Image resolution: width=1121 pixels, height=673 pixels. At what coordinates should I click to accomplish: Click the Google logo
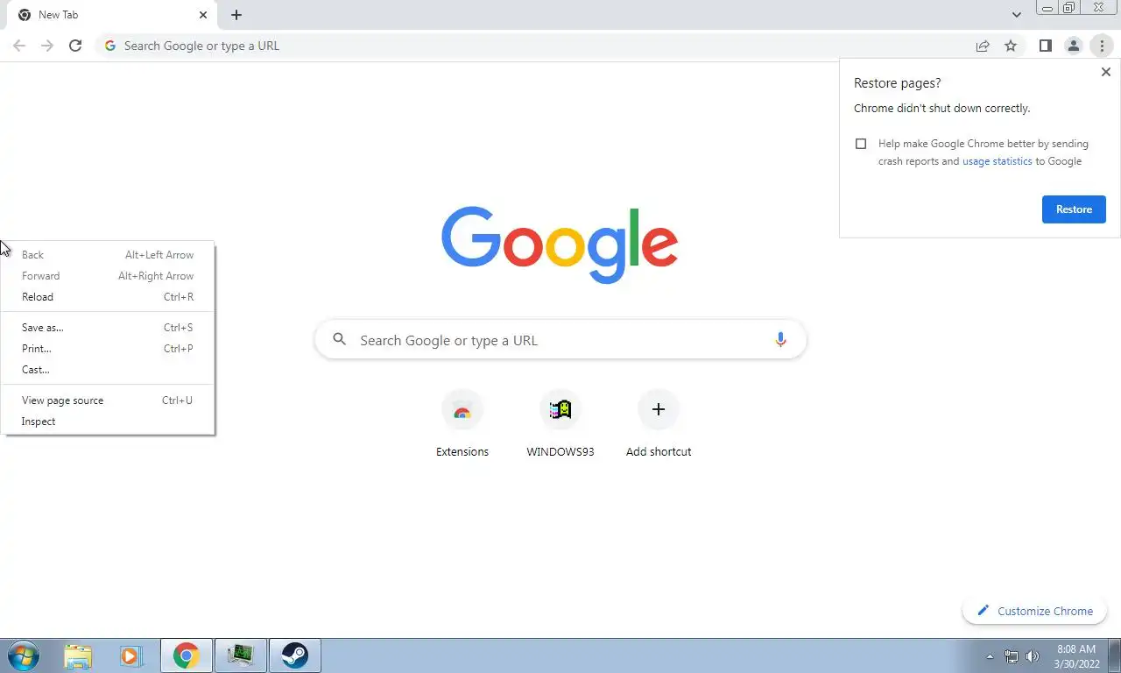pyautogui.click(x=560, y=245)
